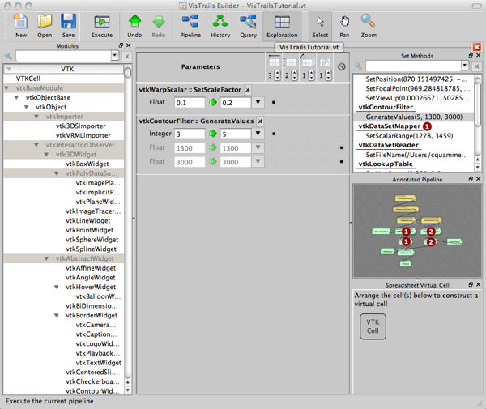Click the SetScaleFactor end value field 0.2

[x=236, y=103]
